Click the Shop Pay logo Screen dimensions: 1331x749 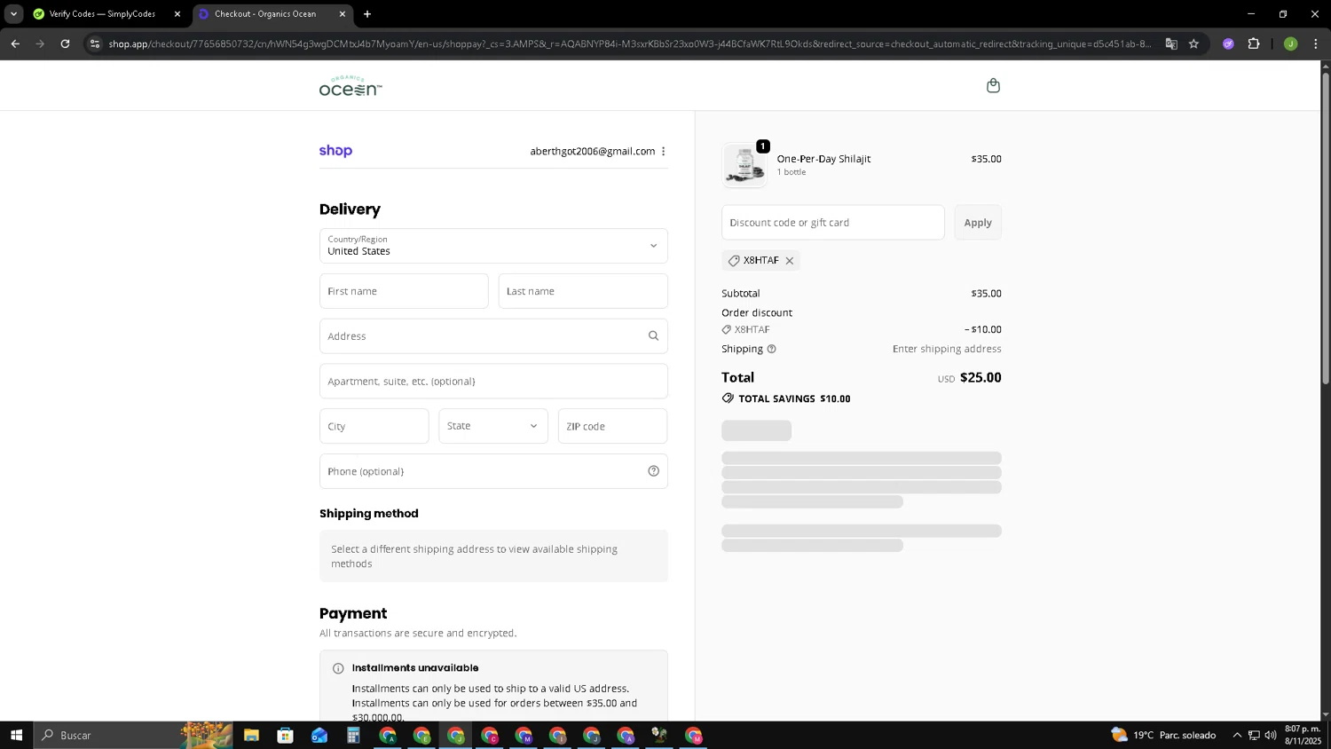click(x=335, y=151)
